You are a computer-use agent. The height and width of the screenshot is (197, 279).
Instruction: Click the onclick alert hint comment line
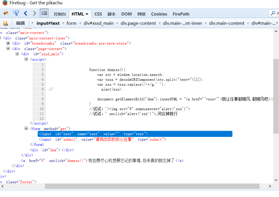(x=133, y=114)
